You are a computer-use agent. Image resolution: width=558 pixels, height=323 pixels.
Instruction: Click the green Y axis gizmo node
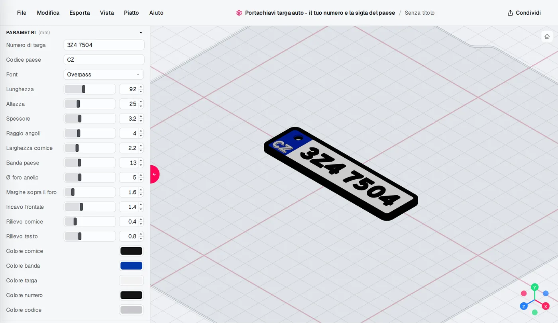[535, 287]
